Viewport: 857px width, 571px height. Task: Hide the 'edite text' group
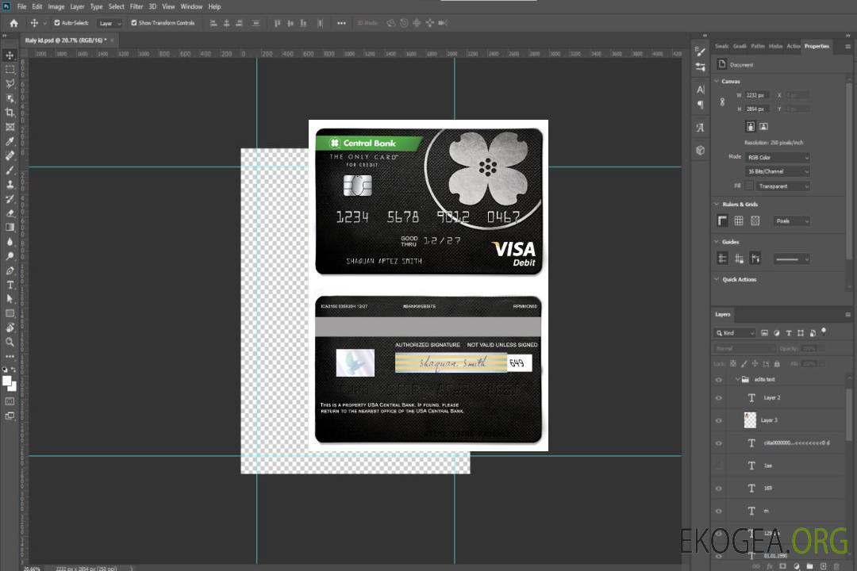pyautogui.click(x=719, y=380)
